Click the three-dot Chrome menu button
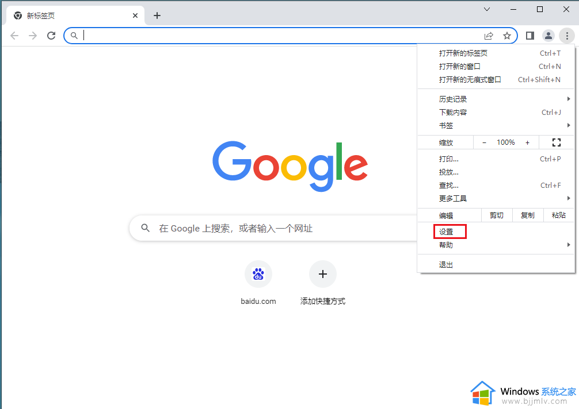 [x=567, y=36]
